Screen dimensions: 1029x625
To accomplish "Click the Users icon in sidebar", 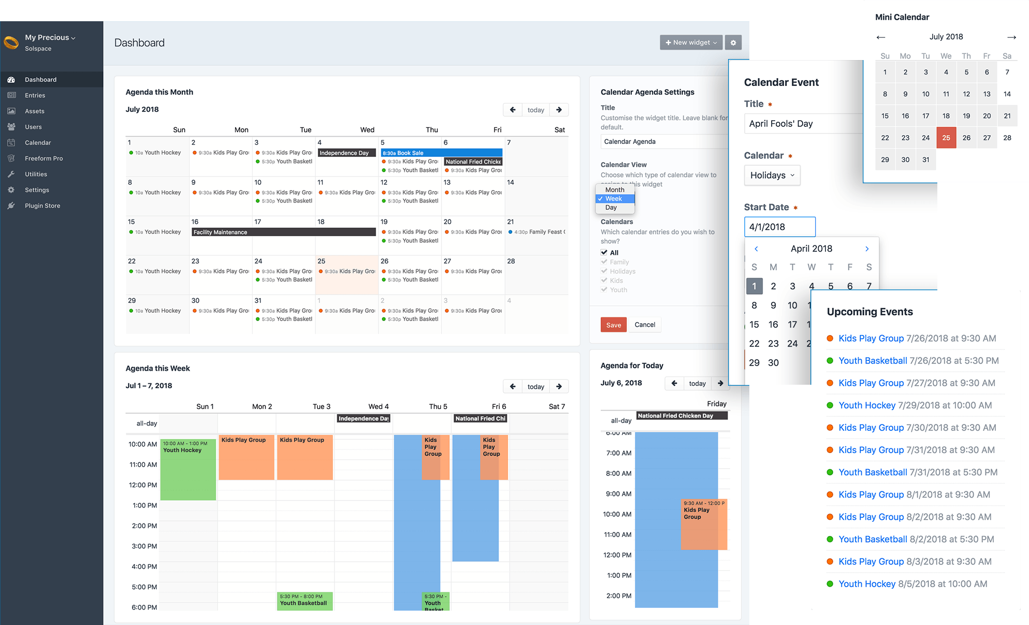I will pos(11,126).
